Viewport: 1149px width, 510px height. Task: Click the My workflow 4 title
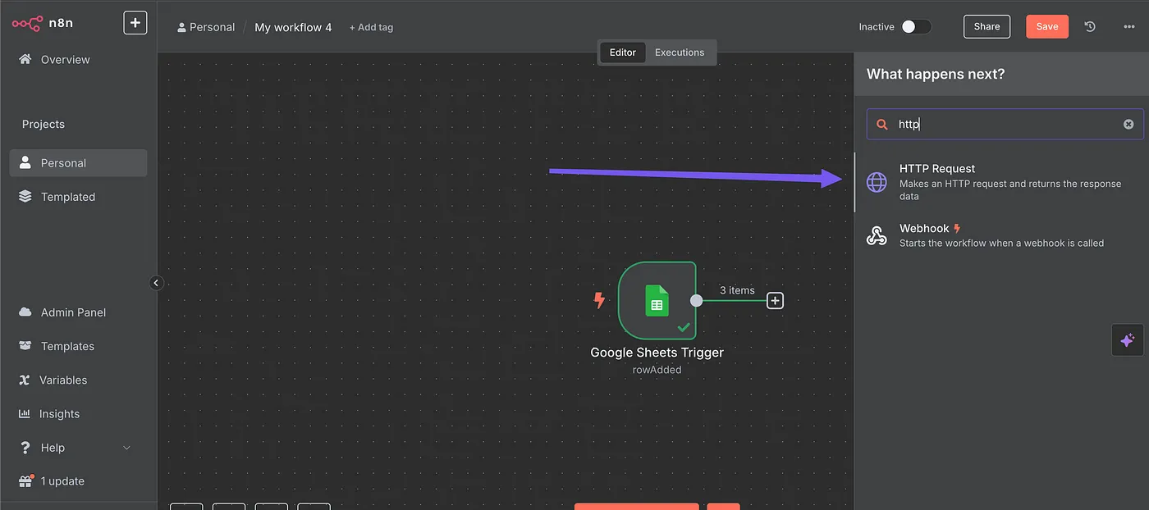293,27
